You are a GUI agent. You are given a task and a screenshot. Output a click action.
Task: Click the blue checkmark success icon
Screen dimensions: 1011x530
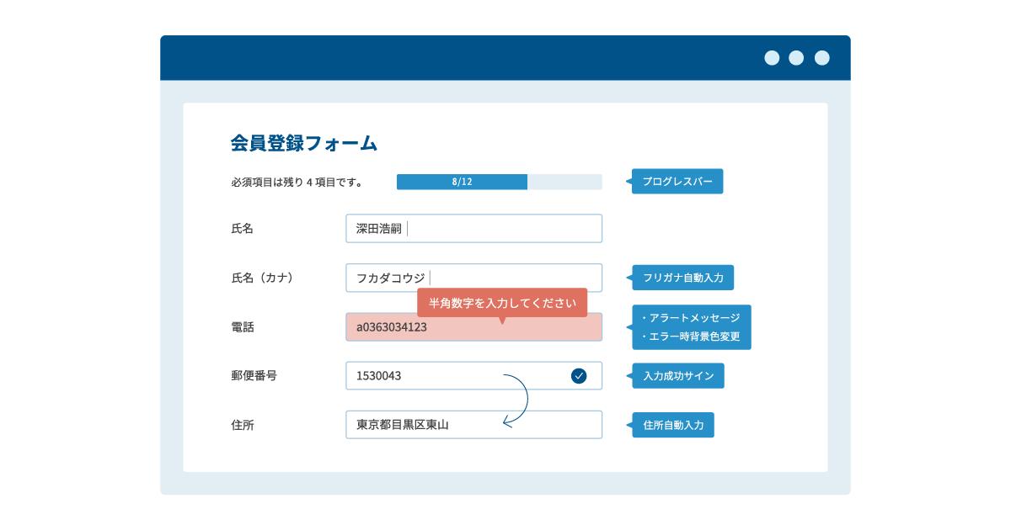pos(579,376)
